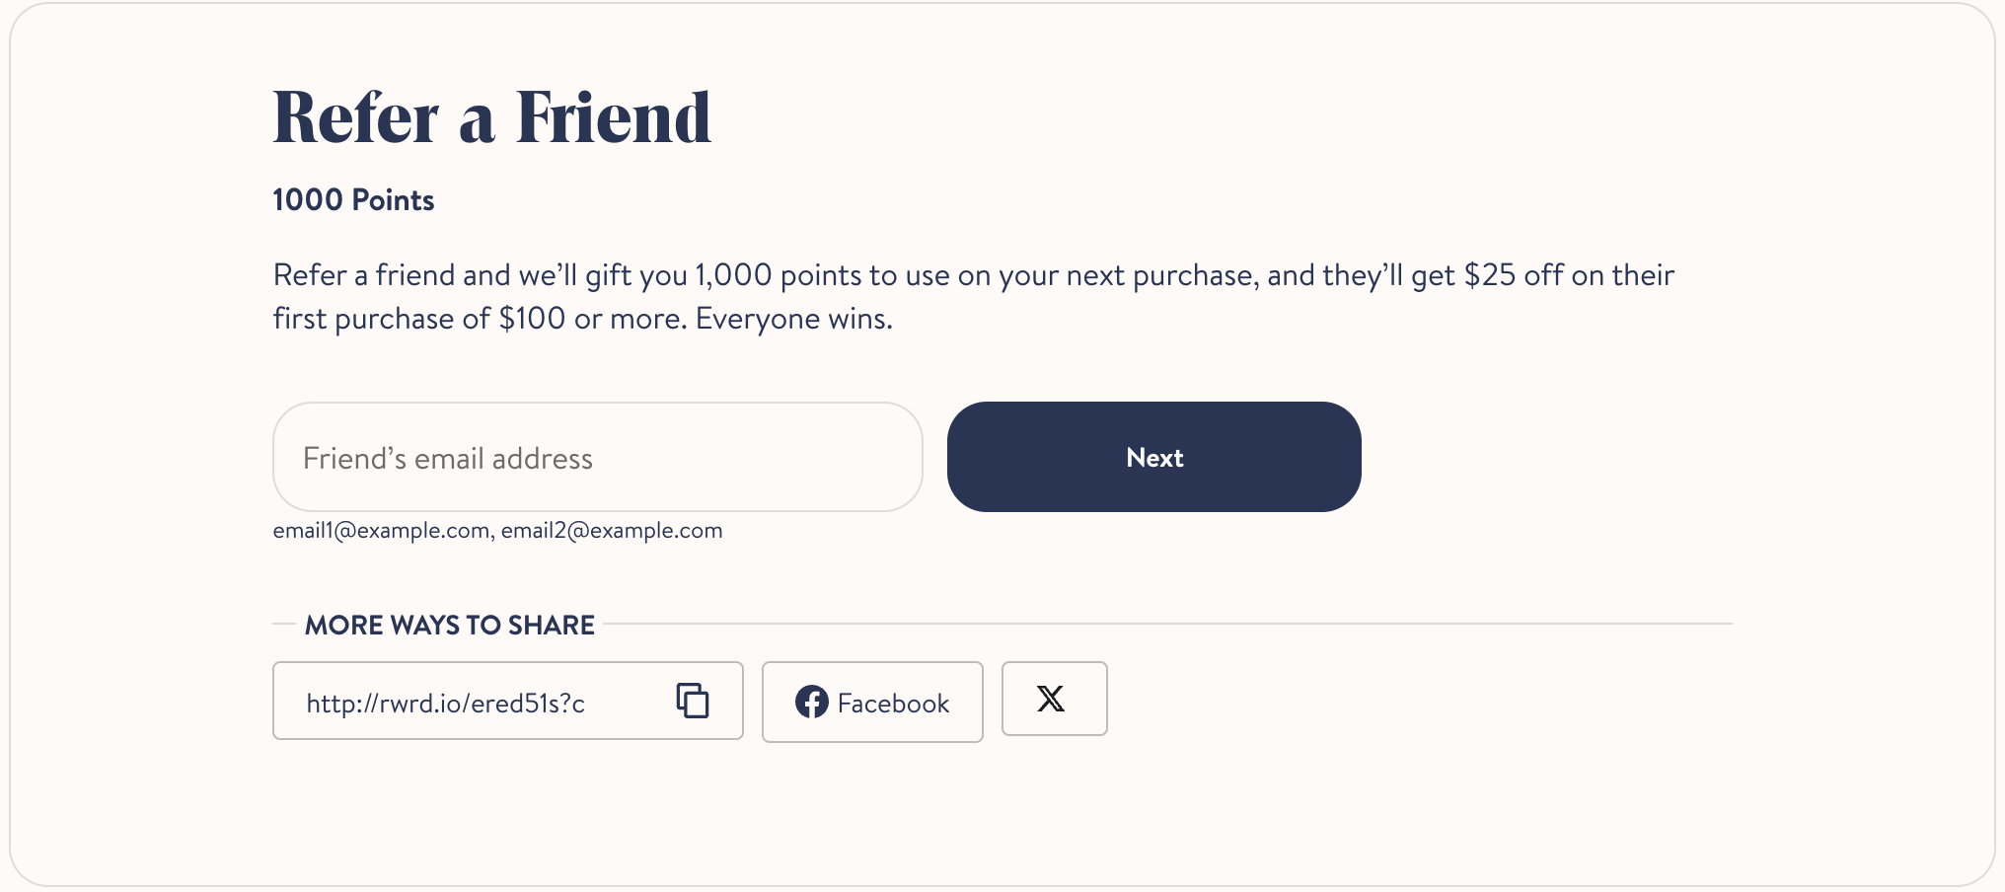Click the email1@example.com helper text

click(x=381, y=531)
